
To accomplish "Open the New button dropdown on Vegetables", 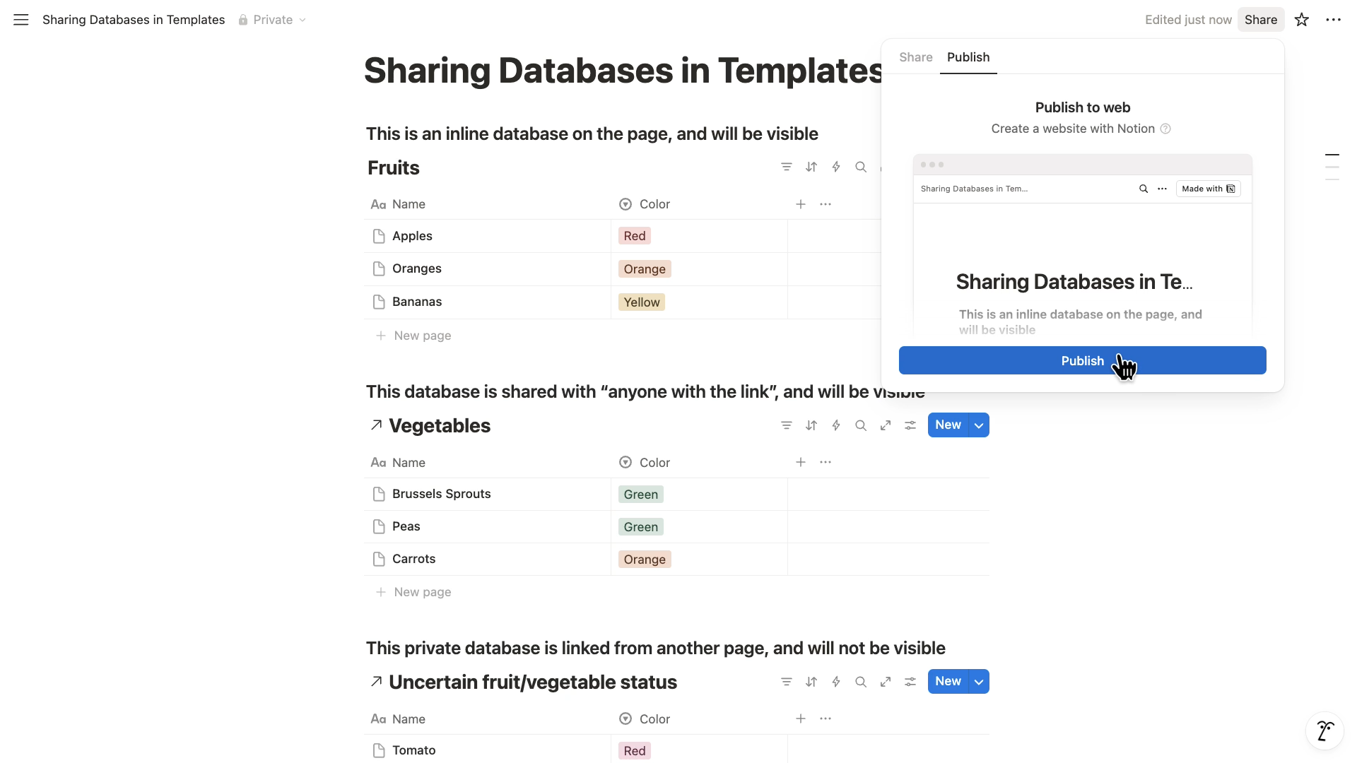I will [x=979, y=425].
